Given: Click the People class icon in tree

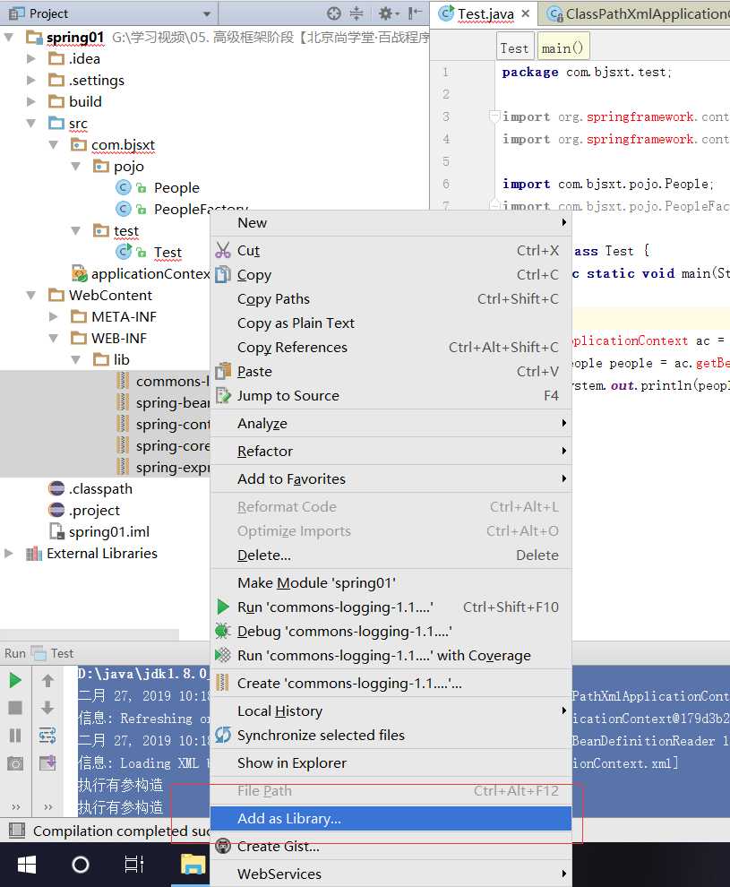Looking at the screenshot, I should click(124, 187).
